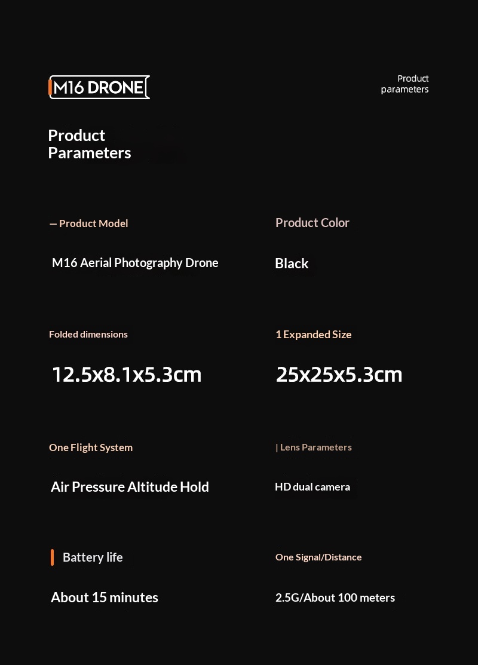Click the M16 DRONE logo badge

click(99, 87)
